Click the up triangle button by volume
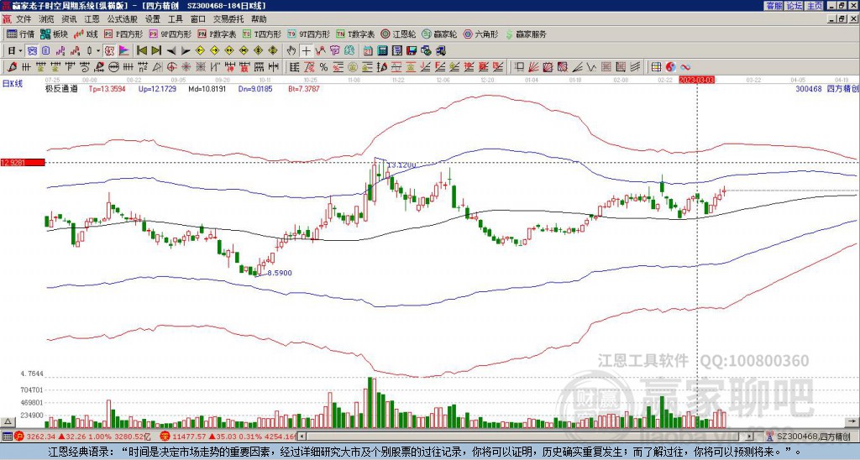The image size is (860, 460). (8, 421)
